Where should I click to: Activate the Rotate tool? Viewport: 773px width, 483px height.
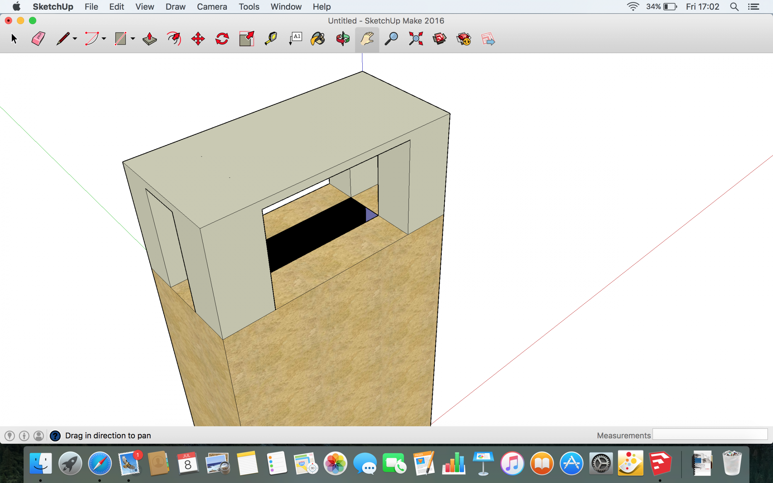click(x=222, y=39)
